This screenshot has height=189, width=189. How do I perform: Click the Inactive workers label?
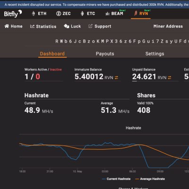(x=56, y=69)
